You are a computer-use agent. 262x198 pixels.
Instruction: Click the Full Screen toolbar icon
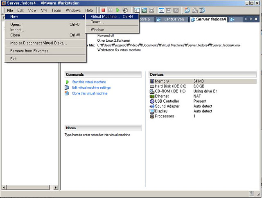[144, 10]
